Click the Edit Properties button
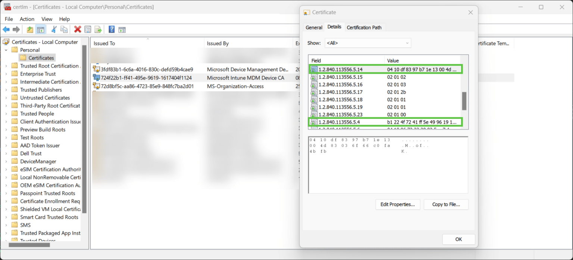Image resolution: width=573 pixels, height=260 pixels. click(x=398, y=204)
